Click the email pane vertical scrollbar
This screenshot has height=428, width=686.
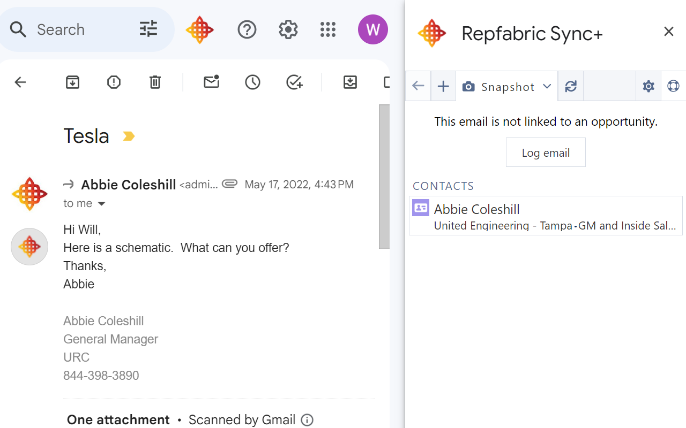coord(384,177)
